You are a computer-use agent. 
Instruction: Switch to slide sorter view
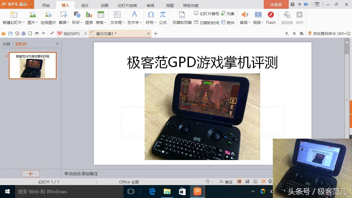[x=247, y=182]
